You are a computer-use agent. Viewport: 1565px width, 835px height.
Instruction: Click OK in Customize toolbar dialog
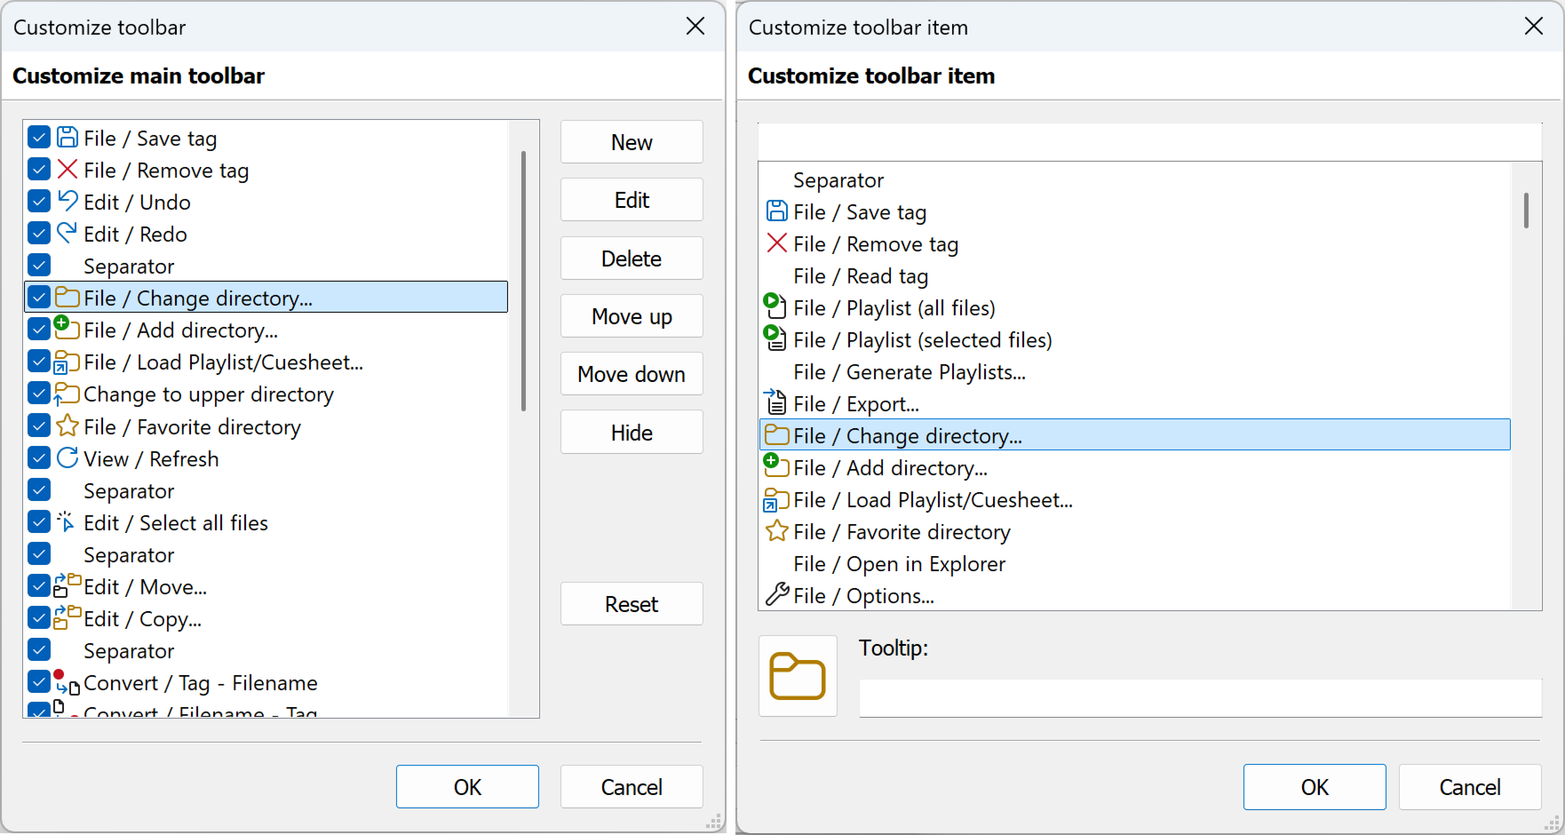coord(467,787)
